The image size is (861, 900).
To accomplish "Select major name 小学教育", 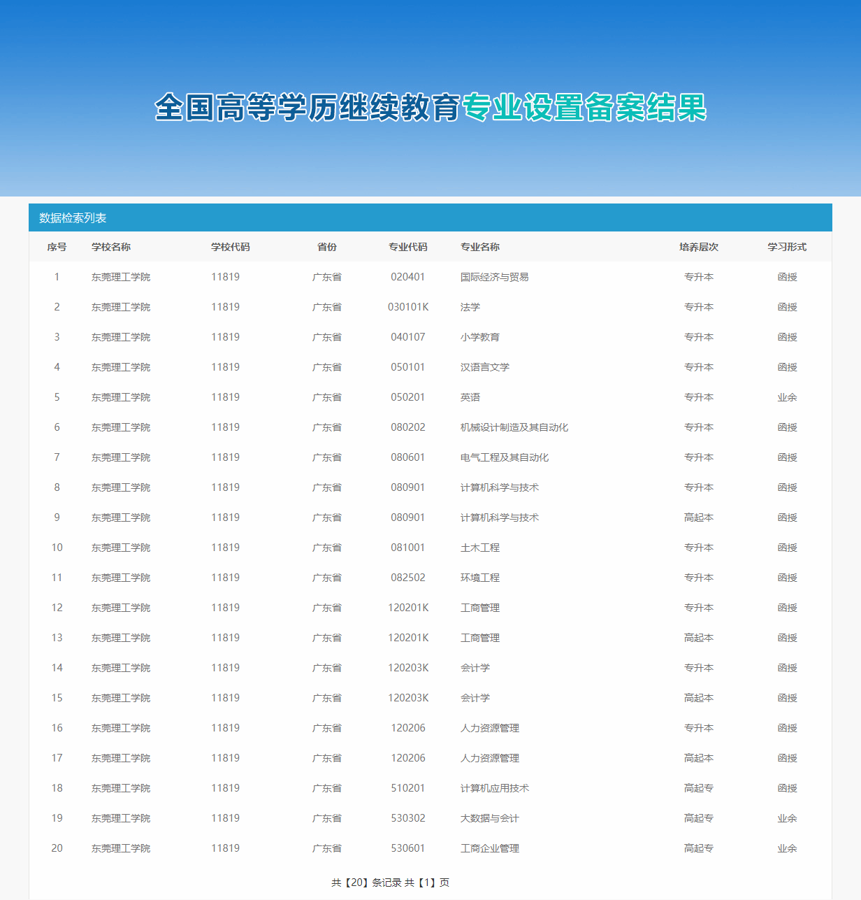I will [480, 337].
